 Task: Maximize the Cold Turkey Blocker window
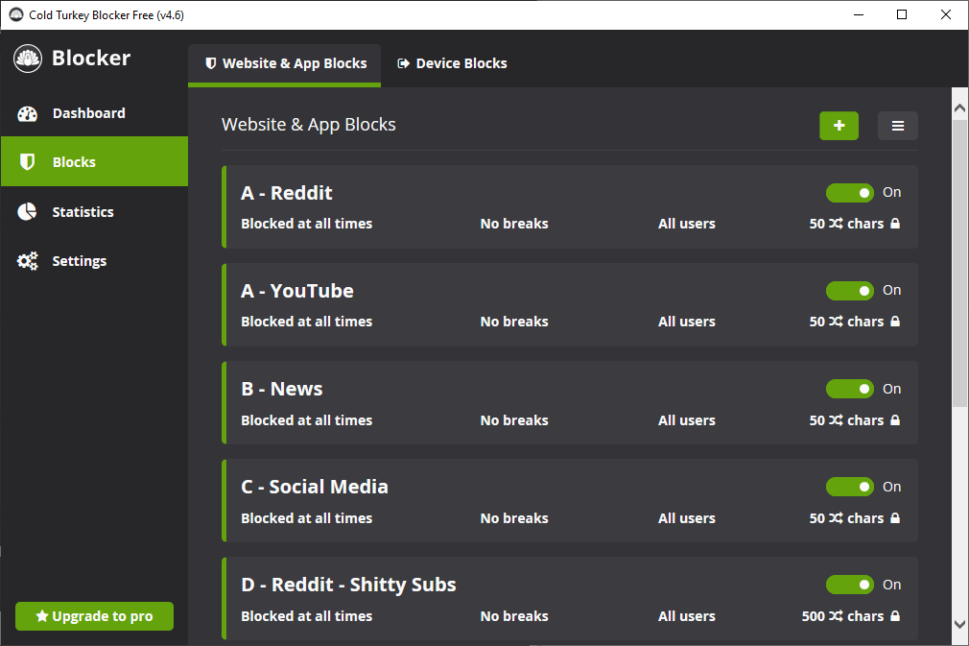click(x=902, y=14)
